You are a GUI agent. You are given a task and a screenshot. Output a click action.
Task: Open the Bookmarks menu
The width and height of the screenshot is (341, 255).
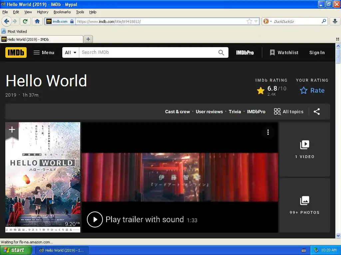[x=62, y=12]
